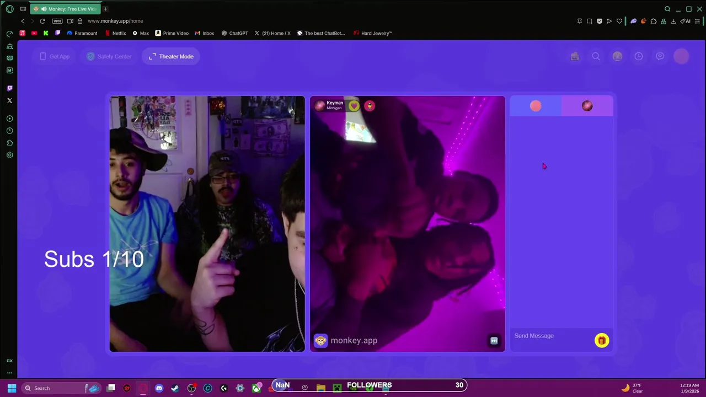
Task: Open the Netflix bookmark
Action: coord(115,33)
